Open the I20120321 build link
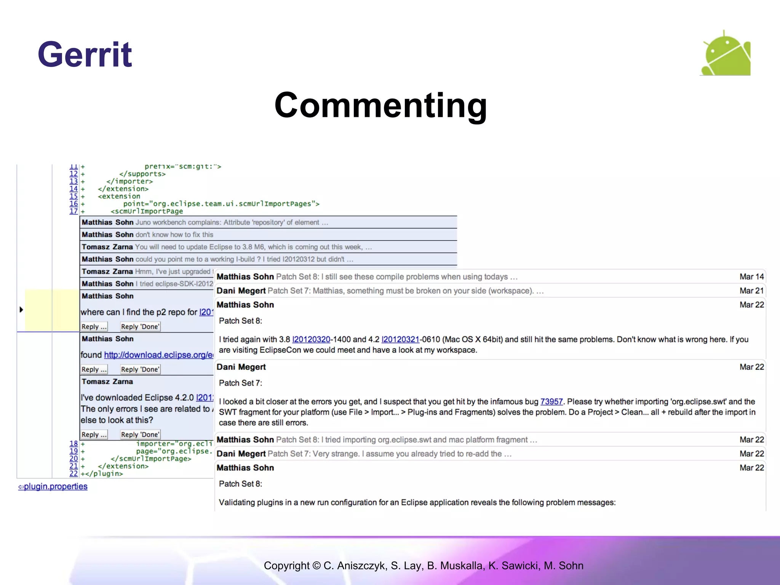Image resolution: width=780 pixels, height=585 pixels. click(x=400, y=340)
